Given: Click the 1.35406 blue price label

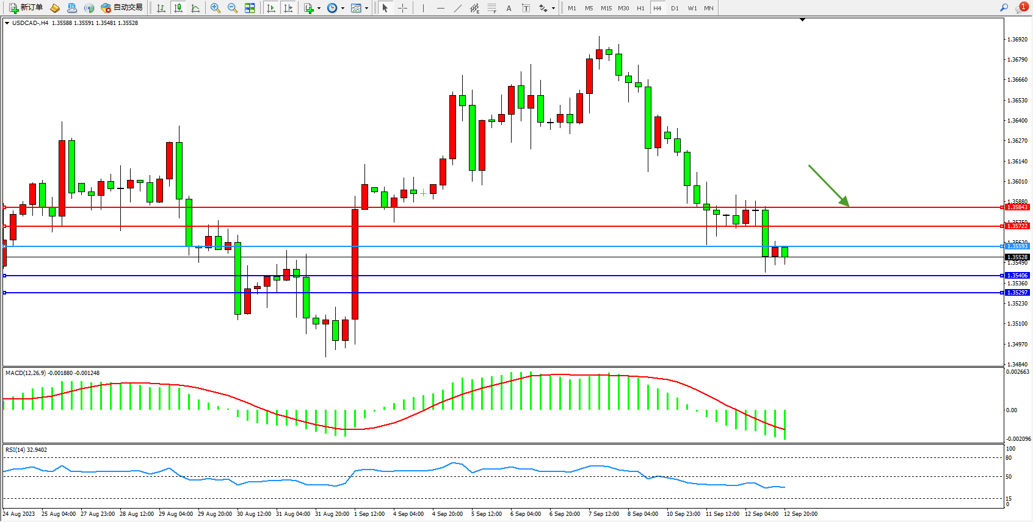Looking at the screenshot, I should (1017, 276).
